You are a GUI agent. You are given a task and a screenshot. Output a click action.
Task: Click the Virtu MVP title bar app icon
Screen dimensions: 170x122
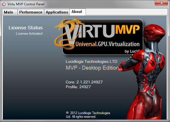(4, 4)
